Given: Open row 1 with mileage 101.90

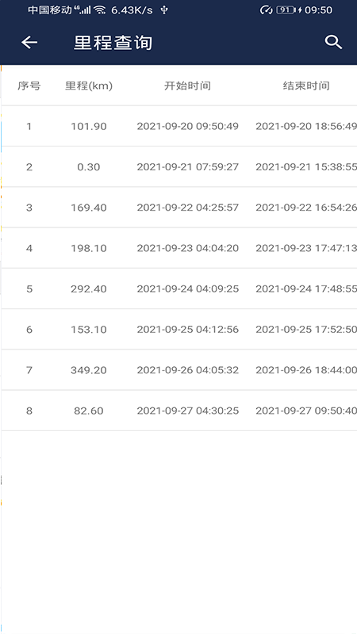Looking at the screenshot, I should [x=179, y=126].
